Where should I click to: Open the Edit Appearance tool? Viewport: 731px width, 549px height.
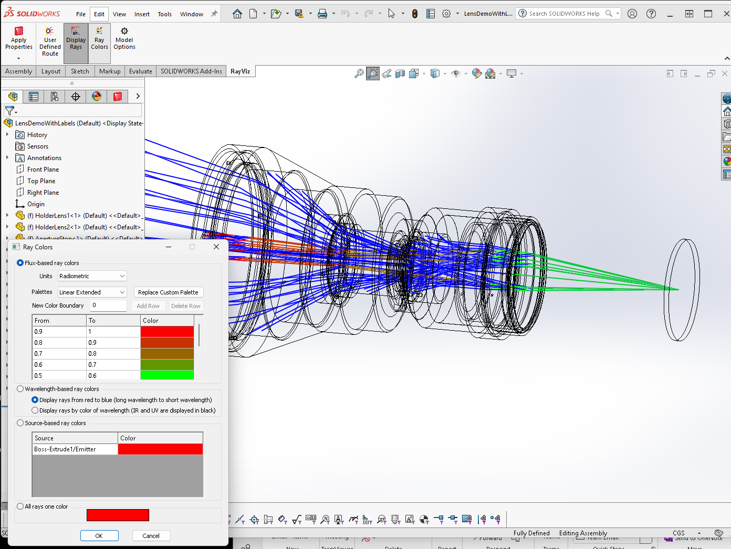point(476,73)
